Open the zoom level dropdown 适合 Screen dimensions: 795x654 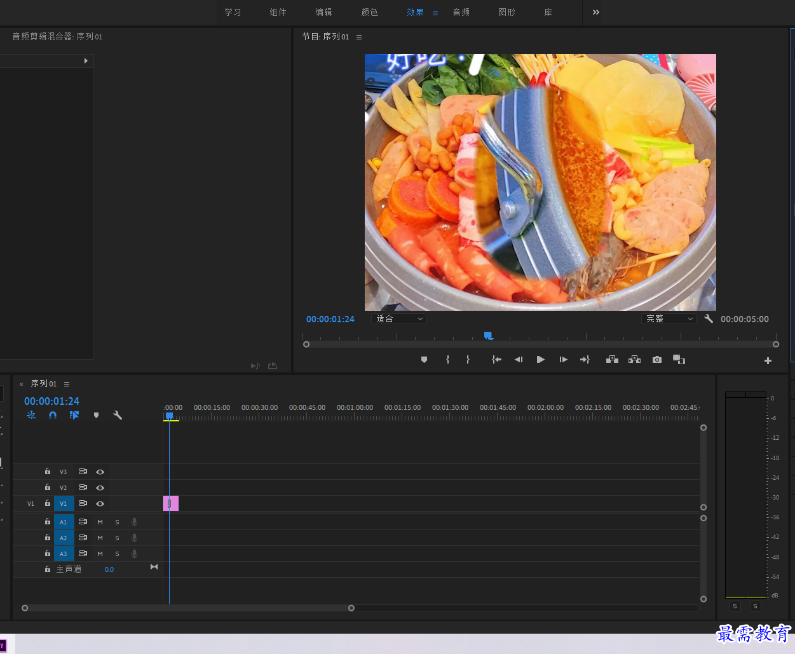pyautogui.click(x=398, y=319)
